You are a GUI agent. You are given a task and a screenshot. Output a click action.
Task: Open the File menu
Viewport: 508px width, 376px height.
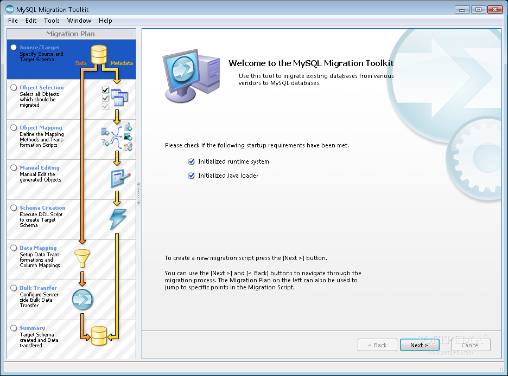click(13, 21)
